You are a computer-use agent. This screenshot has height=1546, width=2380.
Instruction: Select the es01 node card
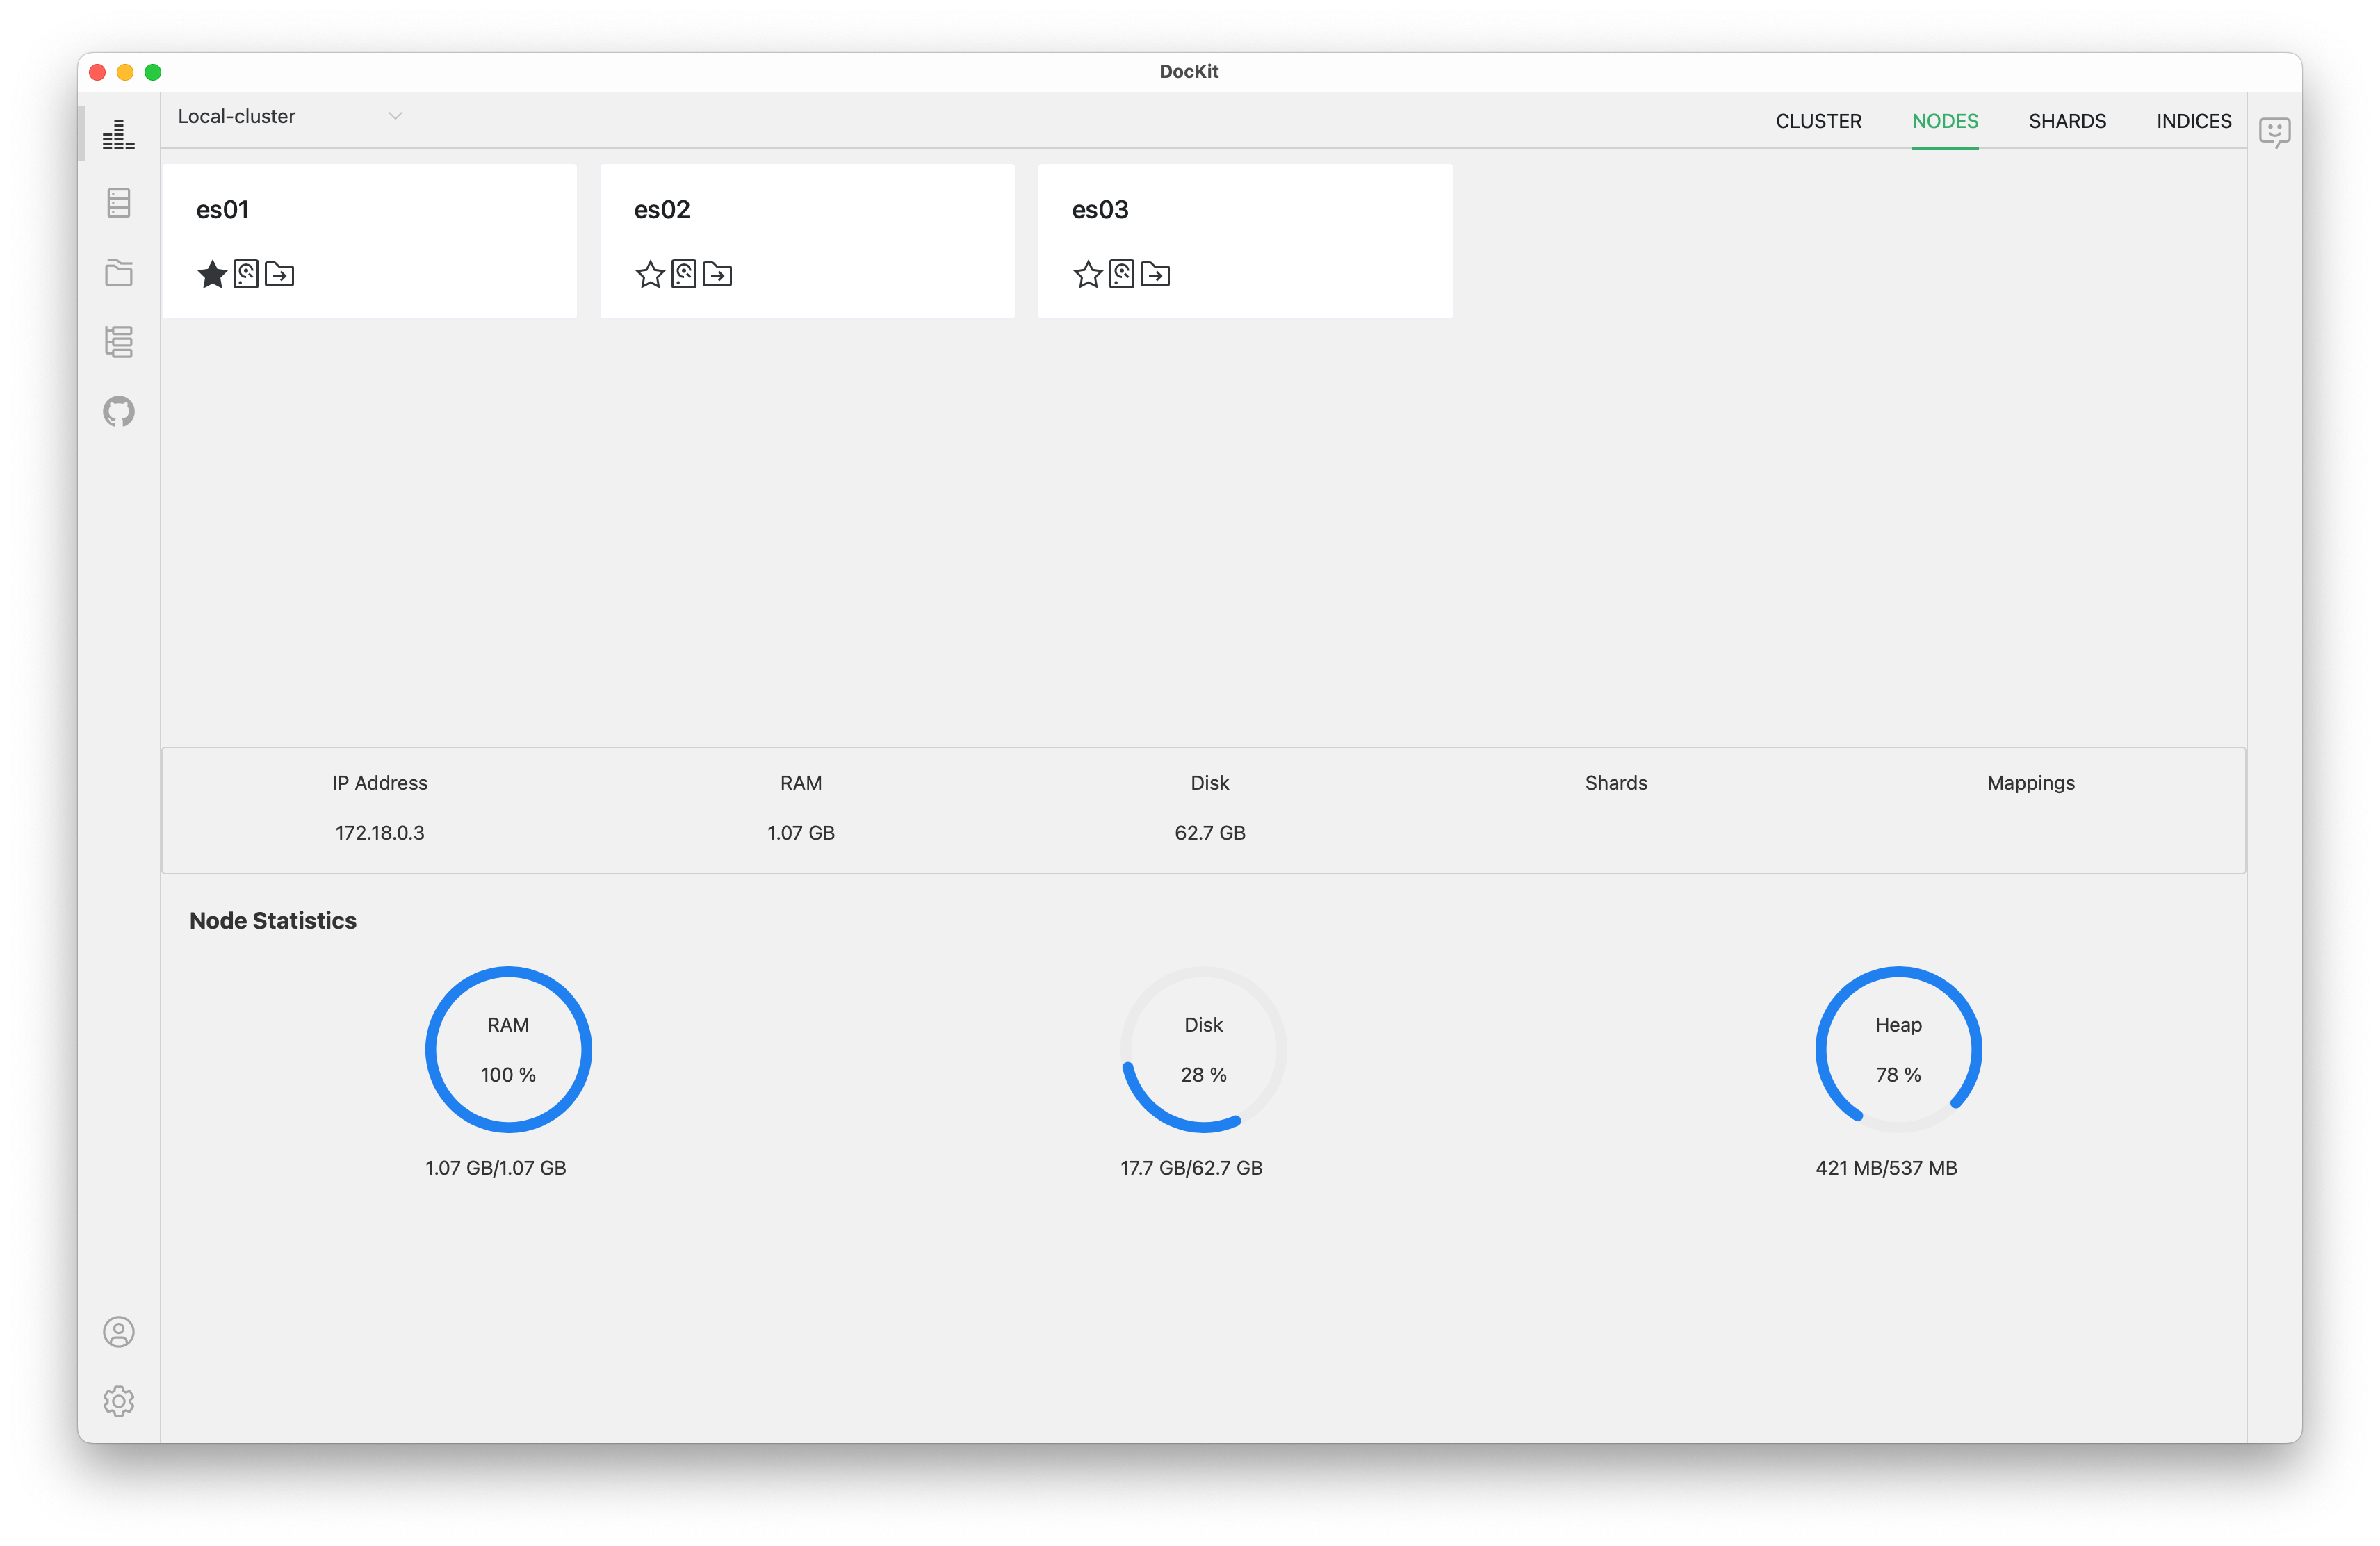point(370,240)
